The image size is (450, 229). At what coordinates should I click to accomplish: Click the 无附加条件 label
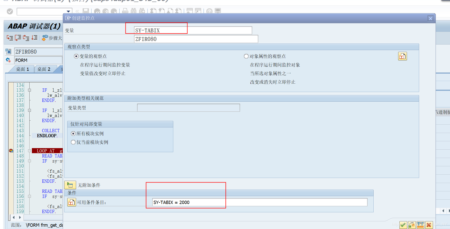coord(89,185)
